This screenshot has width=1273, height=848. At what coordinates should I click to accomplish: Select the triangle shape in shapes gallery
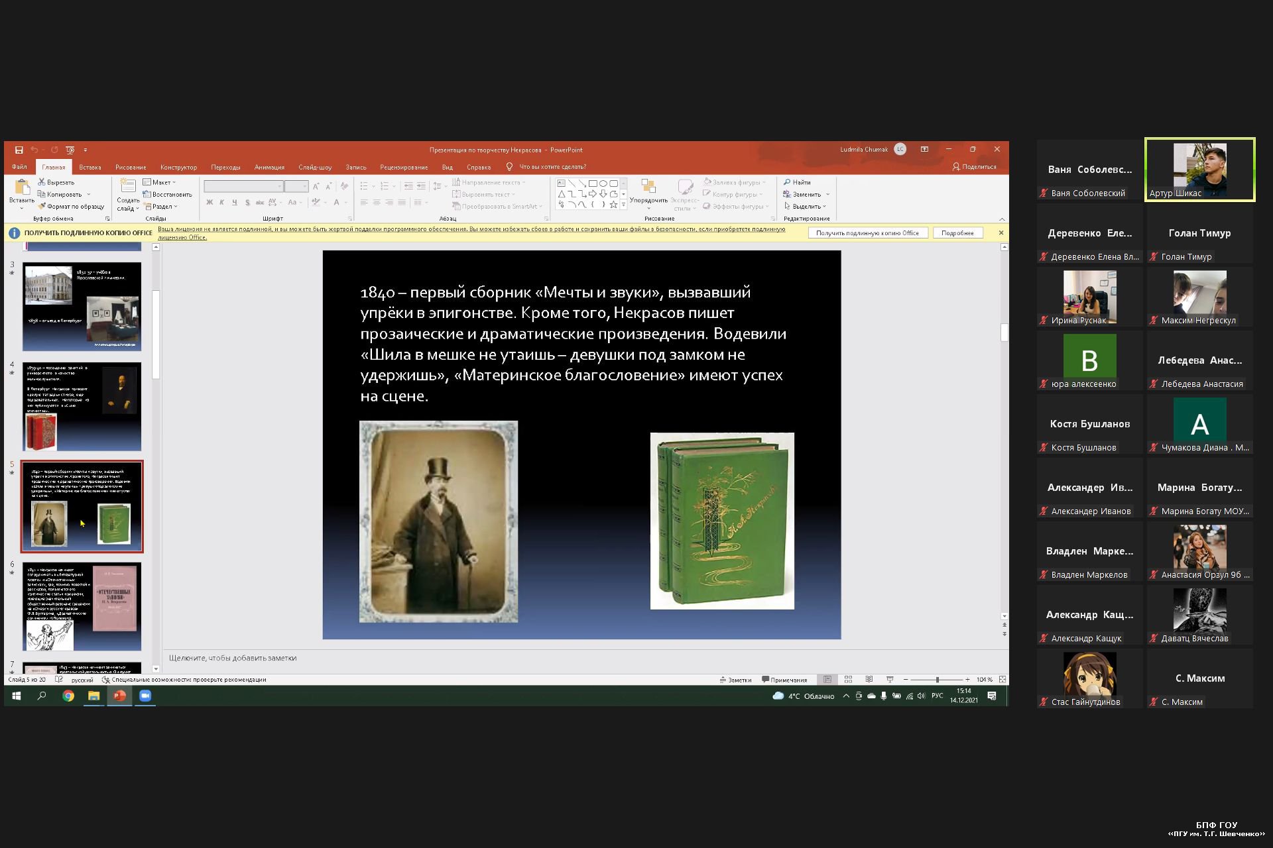click(562, 194)
